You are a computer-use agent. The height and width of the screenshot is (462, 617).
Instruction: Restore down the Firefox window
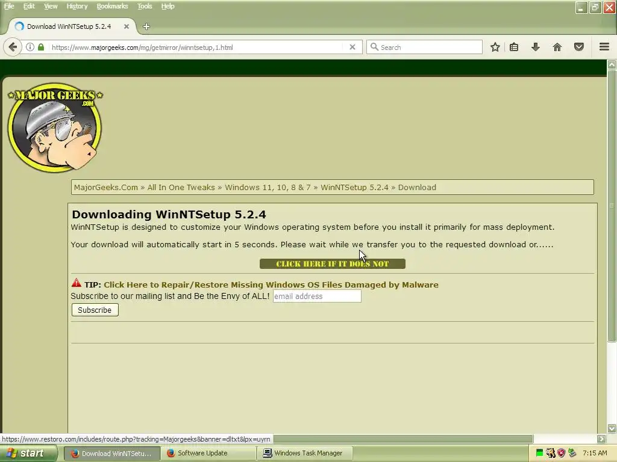pyautogui.click(x=595, y=7)
